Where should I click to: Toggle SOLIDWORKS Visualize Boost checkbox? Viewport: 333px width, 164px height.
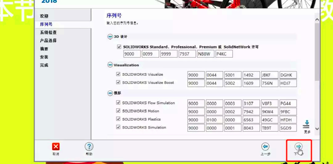[118, 82]
